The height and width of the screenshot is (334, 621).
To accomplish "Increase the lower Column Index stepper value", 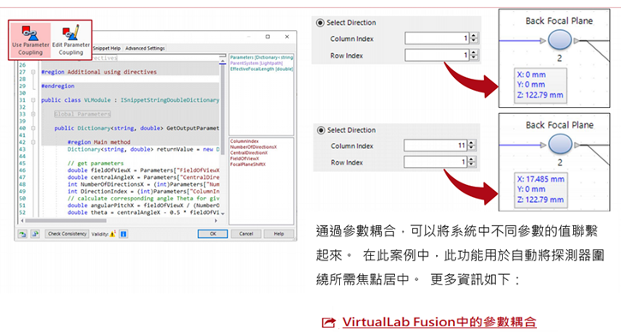I will pyautogui.click(x=471, y=143).
